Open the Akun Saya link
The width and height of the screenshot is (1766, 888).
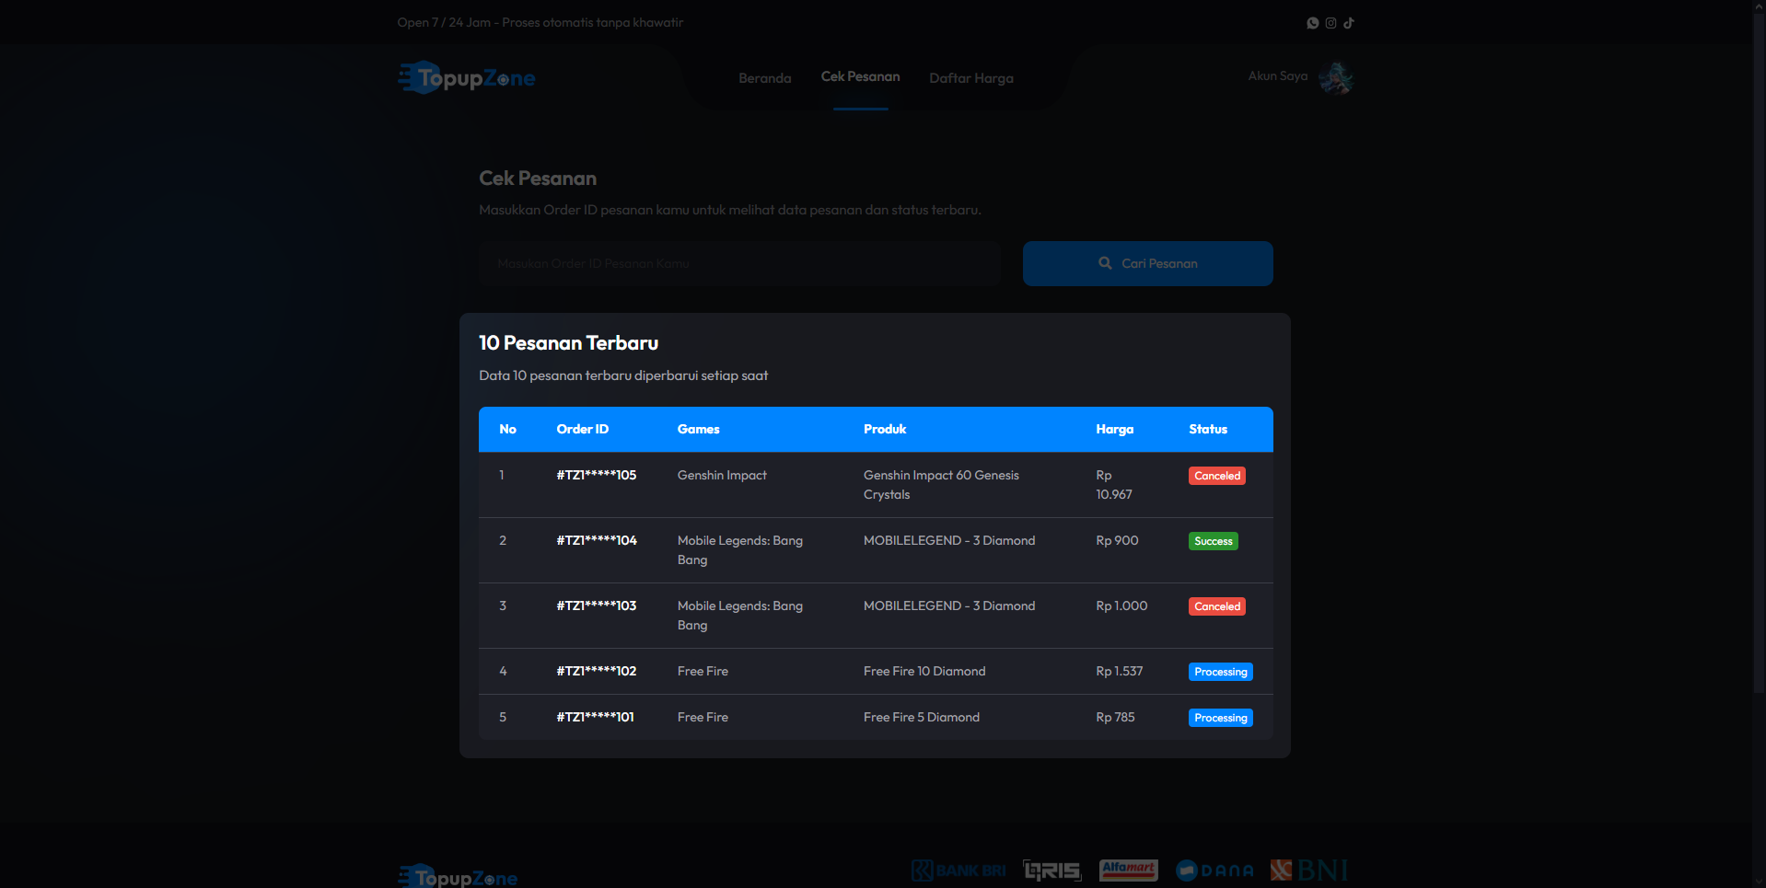pos(1278,76)
